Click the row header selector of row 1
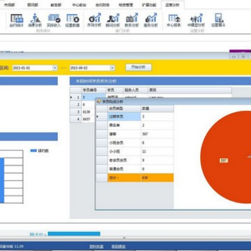Viewport: 251px width, 251px height. (75, 97)
